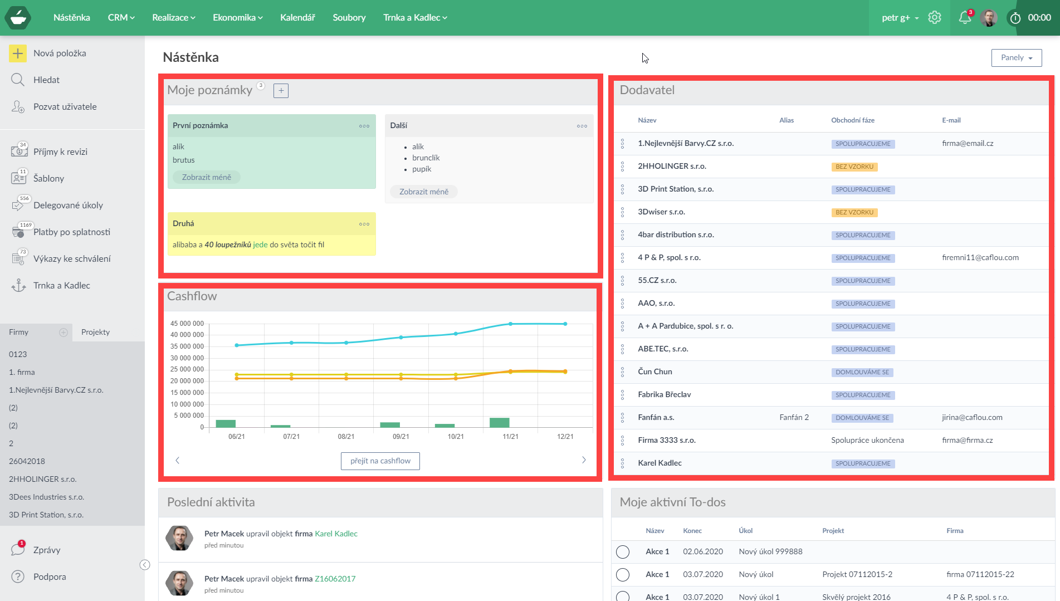Click the settings gear icon

(x=935, y=18)
